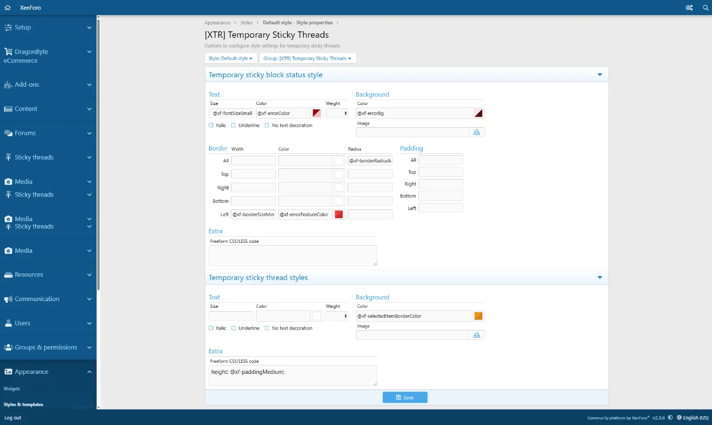The height and width of the screenshot is (425, 712).
Task: Click the gears icon beside search
Action: tap(689, 8)
